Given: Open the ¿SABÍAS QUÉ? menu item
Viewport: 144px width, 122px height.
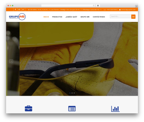Looking at the screenshot, I should 71,17.
